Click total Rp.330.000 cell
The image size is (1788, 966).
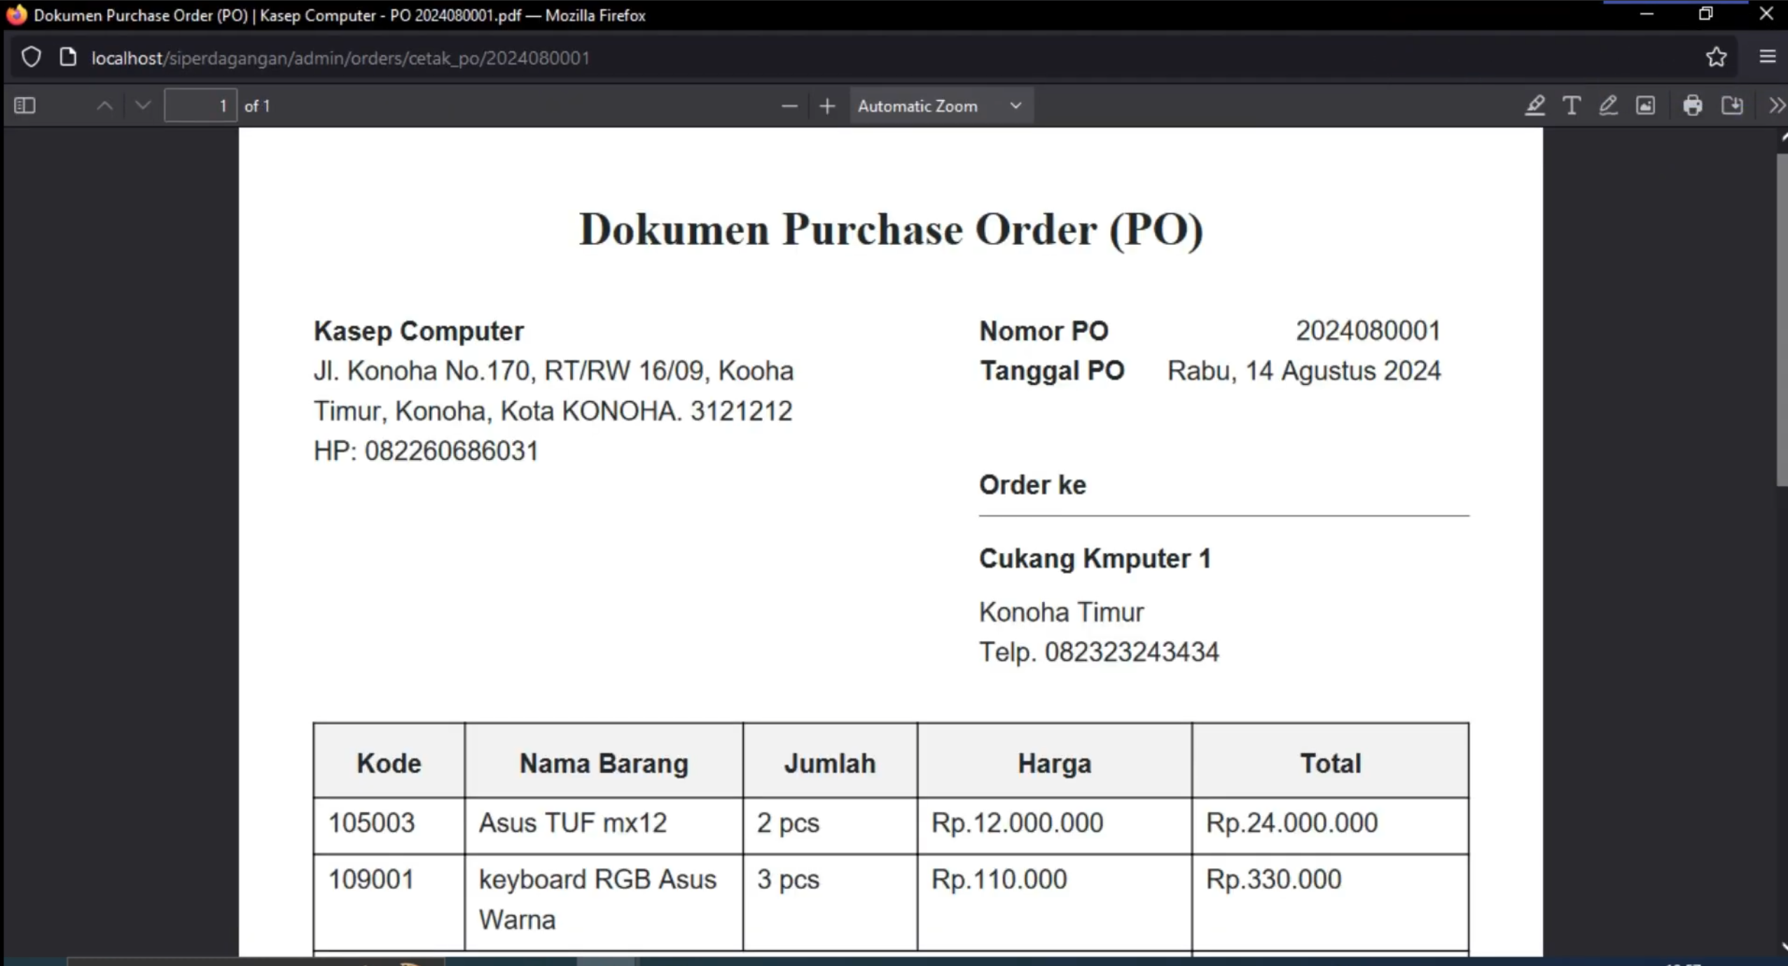tap(1330, 902)
